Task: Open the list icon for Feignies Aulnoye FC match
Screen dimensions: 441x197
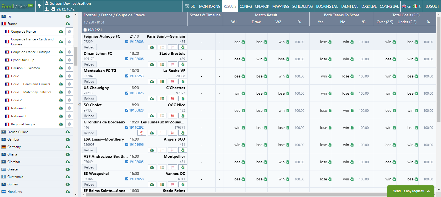Action: 162,47
